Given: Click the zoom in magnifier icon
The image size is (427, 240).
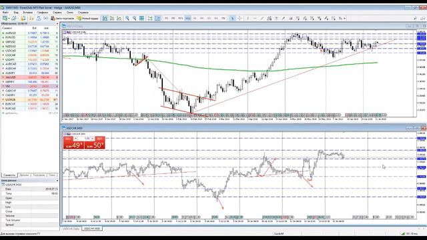Looking at the screenshot, I should pos(127,18).
